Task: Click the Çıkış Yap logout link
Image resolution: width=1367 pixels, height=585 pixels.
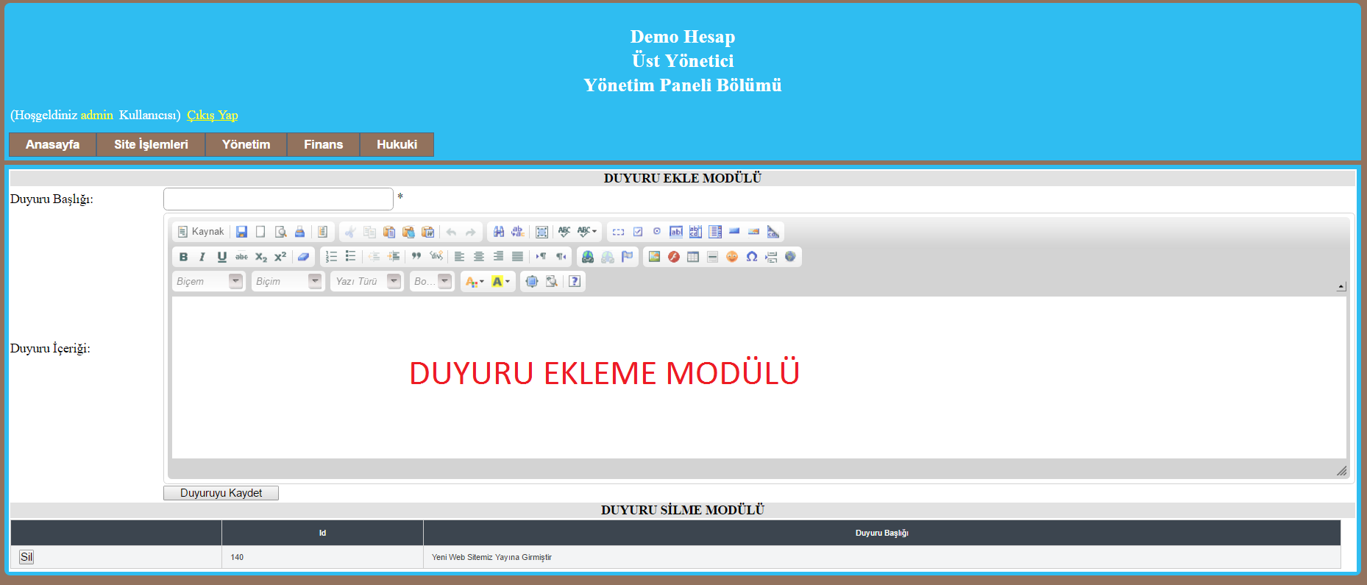Action: click(x=212, y=115)
